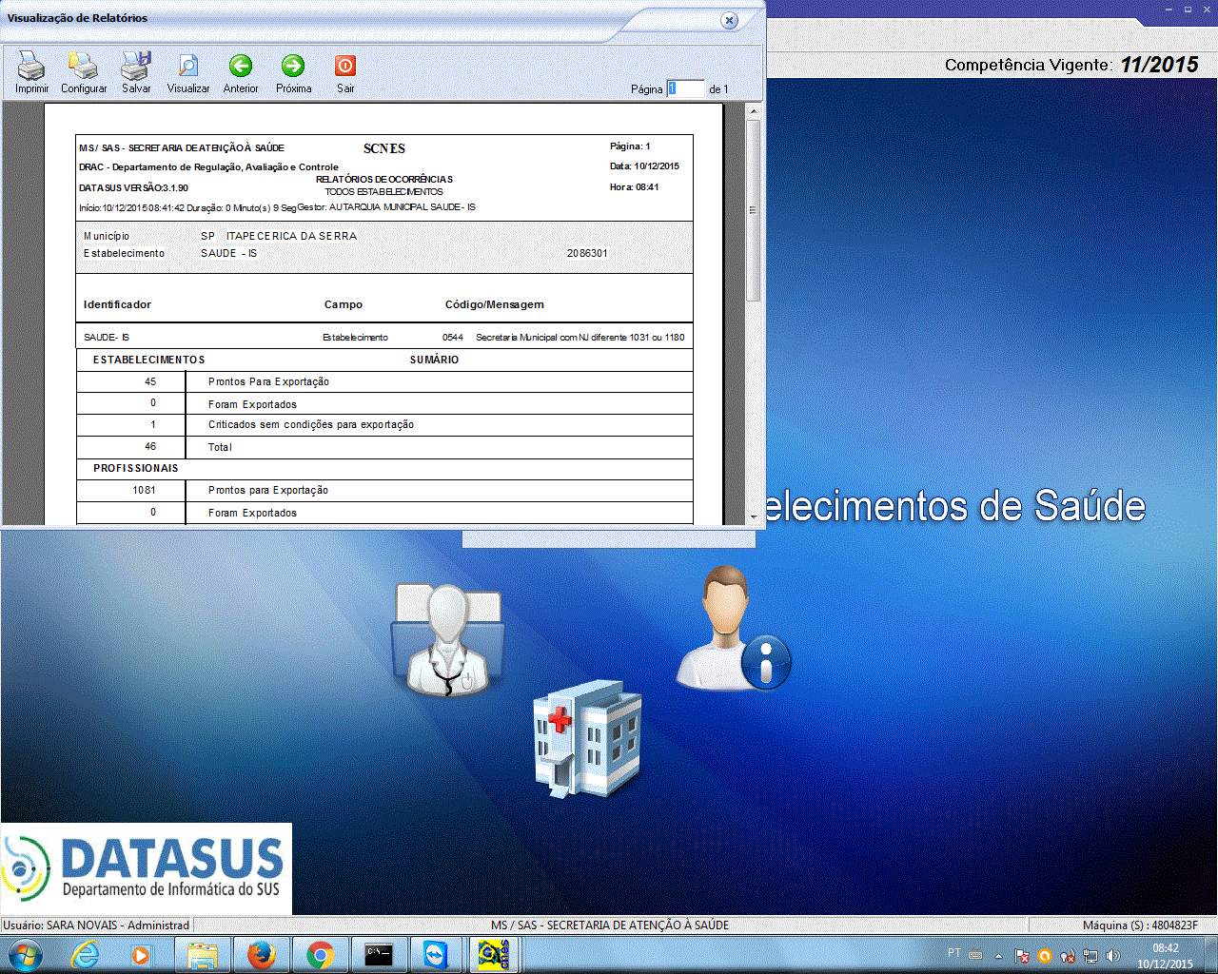Open the hospital building icon
Viewport: 1218px width, 974px height.
pyautogui.click(x=587, y=738)
